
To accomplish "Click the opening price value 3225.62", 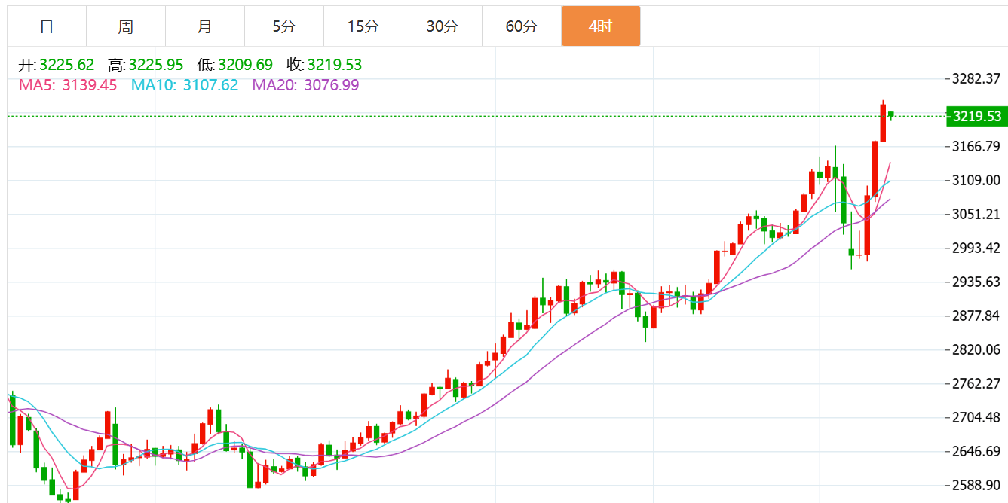I will click(67, 65).
